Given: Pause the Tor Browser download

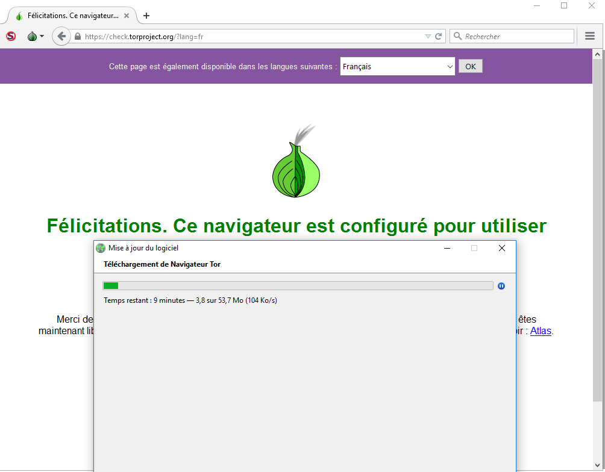Looking at the screenshot, I should 501,286.
